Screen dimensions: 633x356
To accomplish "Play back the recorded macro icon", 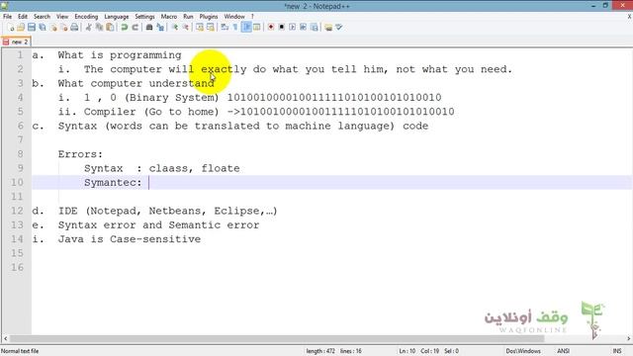I will pyautogui.click(x=293, y=27).
